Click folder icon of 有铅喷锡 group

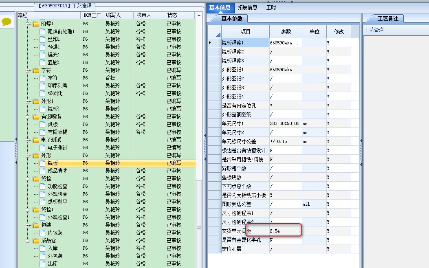tap(36, 117)
